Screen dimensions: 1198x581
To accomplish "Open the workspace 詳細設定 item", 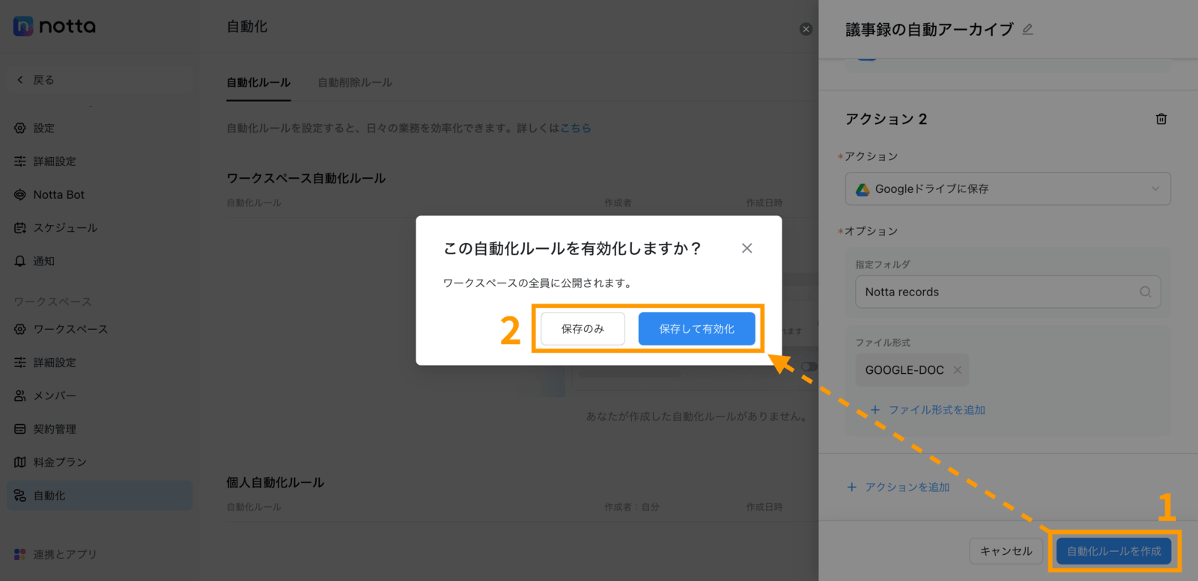I will (x=100, y=363).
